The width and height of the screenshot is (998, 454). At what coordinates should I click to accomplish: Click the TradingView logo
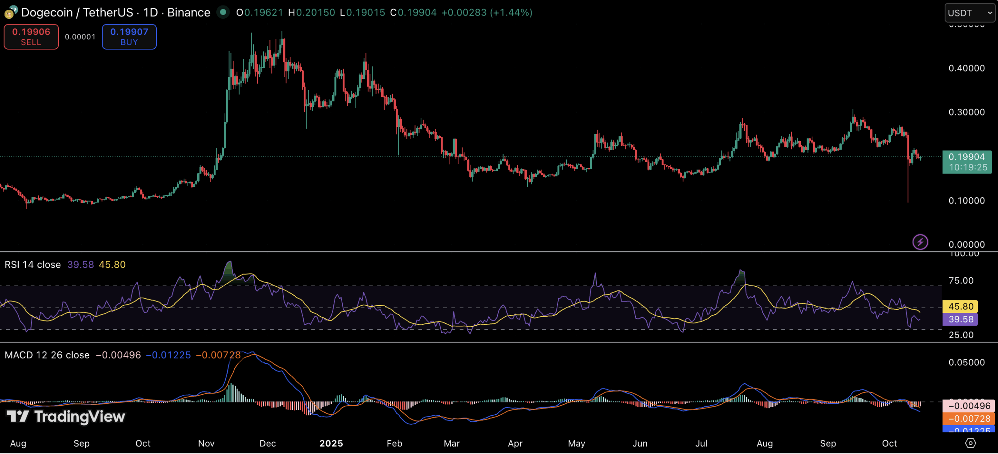tap(65, 417)
